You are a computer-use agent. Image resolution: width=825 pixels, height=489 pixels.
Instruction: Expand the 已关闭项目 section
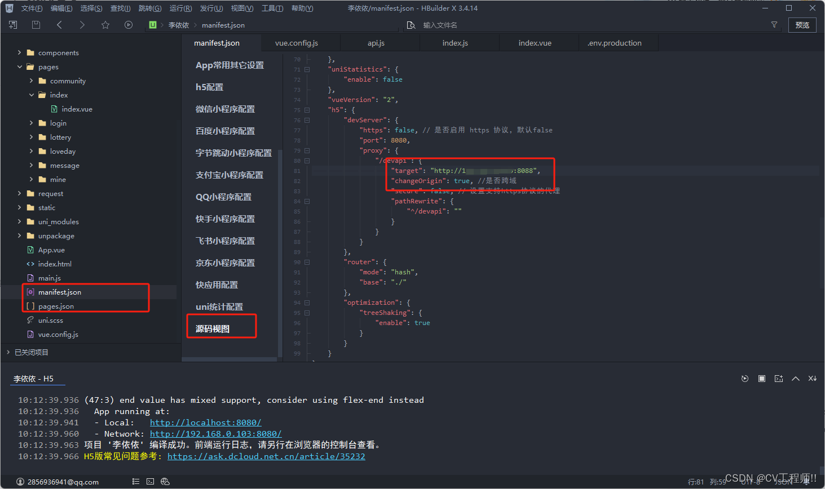[8, 352]
